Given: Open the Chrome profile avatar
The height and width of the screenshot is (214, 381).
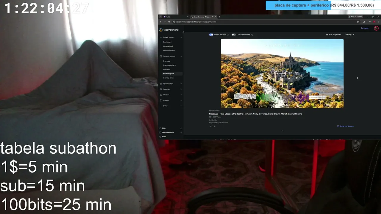Looking at the screenshot, I should pos(374,22).
